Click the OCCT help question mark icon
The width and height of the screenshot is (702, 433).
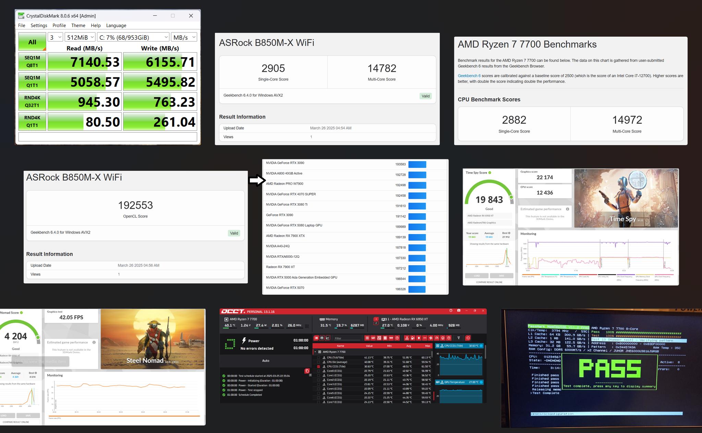[x=451, y=310]
